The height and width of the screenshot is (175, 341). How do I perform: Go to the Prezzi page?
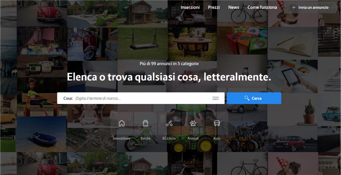tap(214, 7)
